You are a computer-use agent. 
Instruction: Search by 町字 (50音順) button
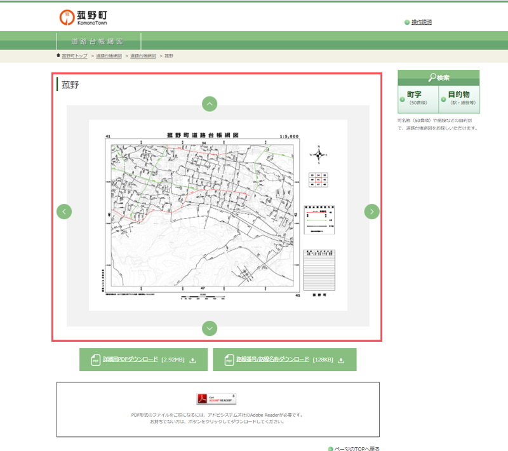click(418, 99)
